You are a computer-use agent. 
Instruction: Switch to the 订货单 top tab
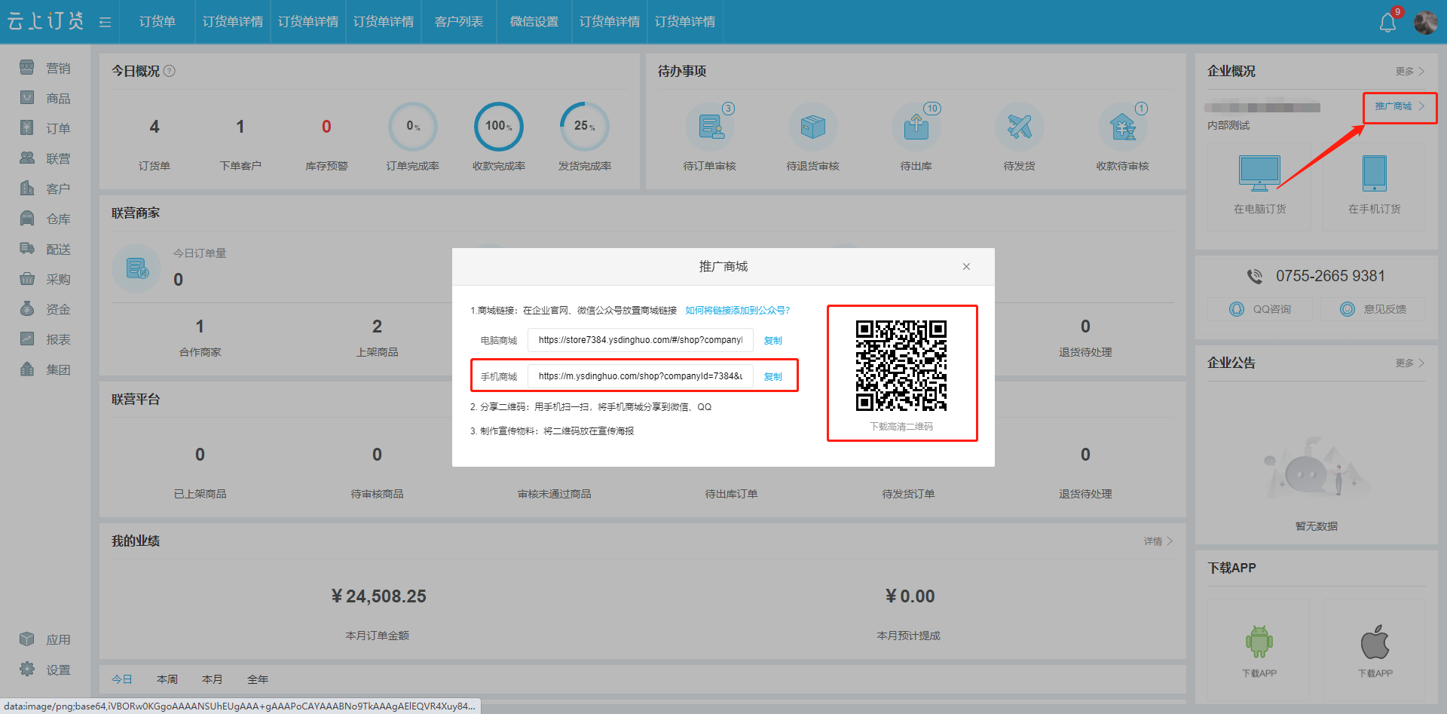[x=157, y=22]
